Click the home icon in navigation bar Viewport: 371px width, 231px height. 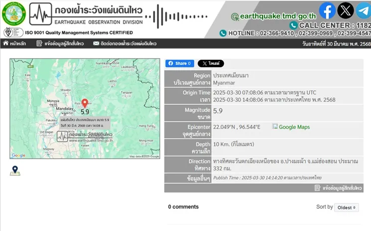5,43
